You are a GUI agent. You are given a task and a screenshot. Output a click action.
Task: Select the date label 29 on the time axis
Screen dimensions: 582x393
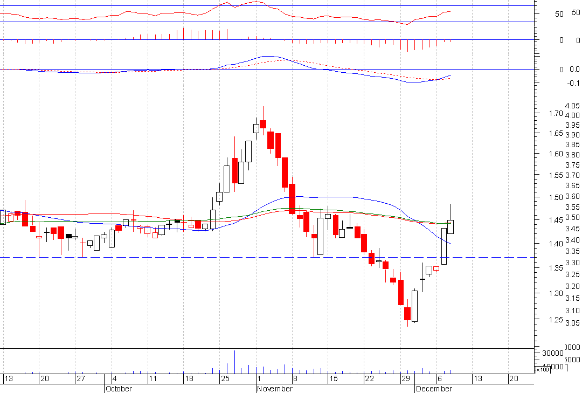406,378
